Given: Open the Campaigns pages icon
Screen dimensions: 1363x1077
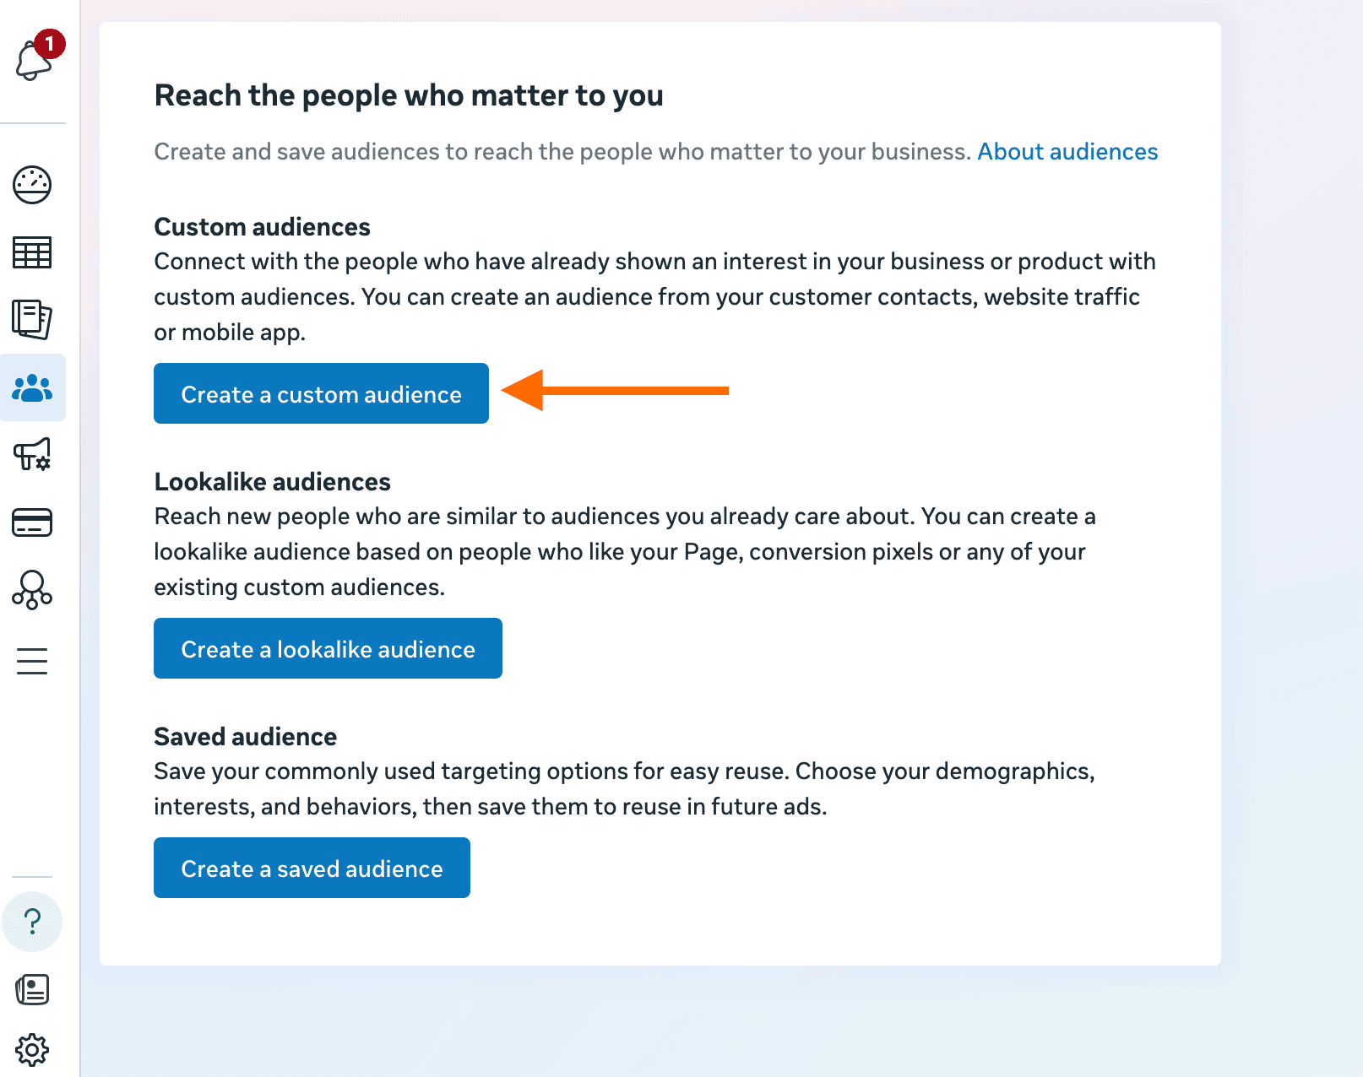Looking at the screenshot, I should (32, 320).
